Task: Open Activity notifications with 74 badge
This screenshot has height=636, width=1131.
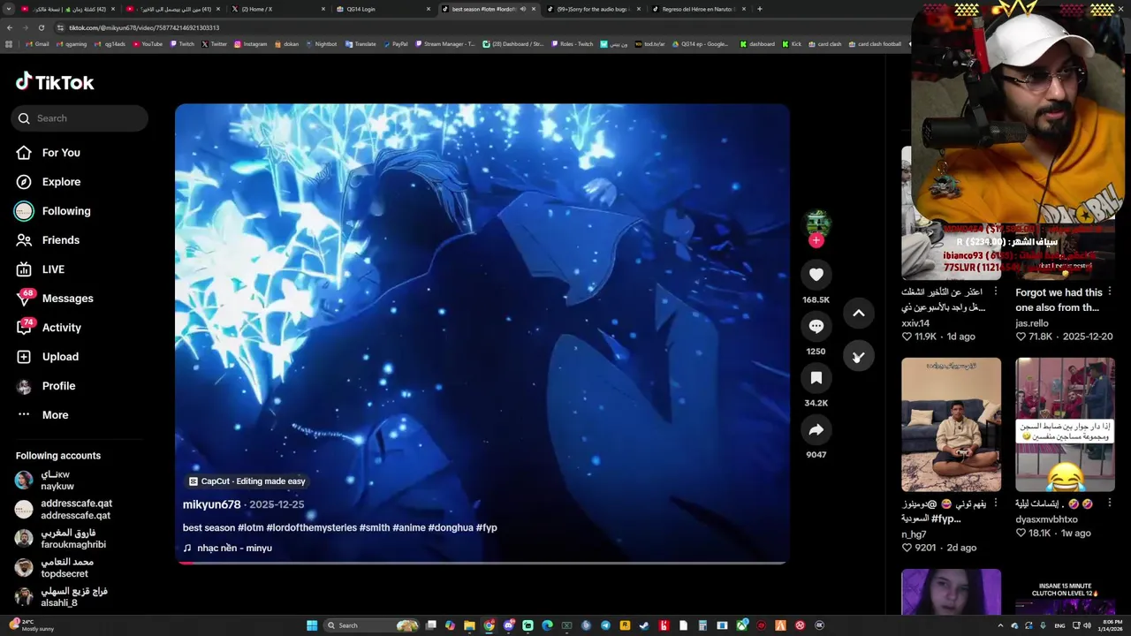Action: click(x=62, y=328)
